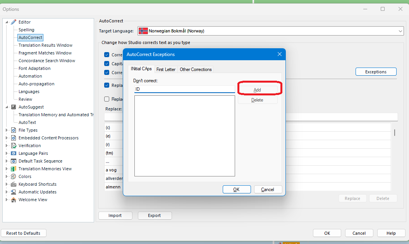Enable the unchecked 'Repla' checkbox
The width and height of the screenshot is (409, 244).
tap(107, 99)
